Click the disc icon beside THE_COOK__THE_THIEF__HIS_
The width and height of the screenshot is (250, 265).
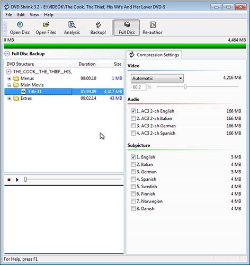(8, 72)
